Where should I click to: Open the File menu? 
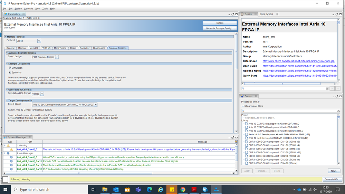4,9
